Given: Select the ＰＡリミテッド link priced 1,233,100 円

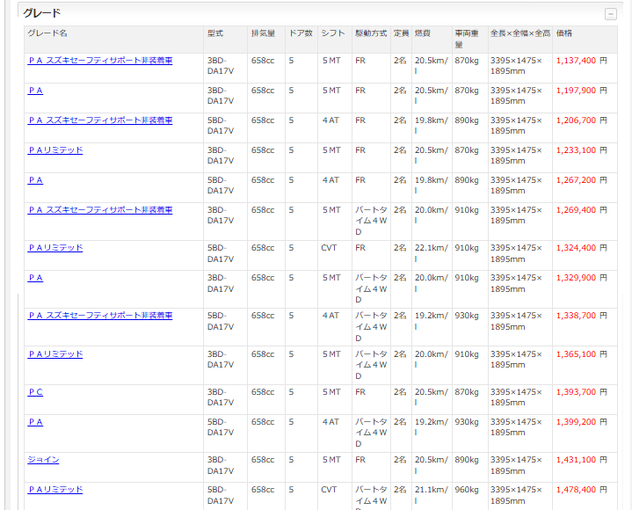Looking at the screenshot, I should (x=55, y=150).
